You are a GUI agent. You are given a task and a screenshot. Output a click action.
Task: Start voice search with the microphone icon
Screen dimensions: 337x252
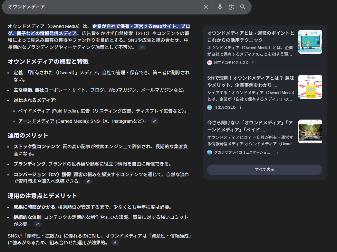[x=220, y=7]
